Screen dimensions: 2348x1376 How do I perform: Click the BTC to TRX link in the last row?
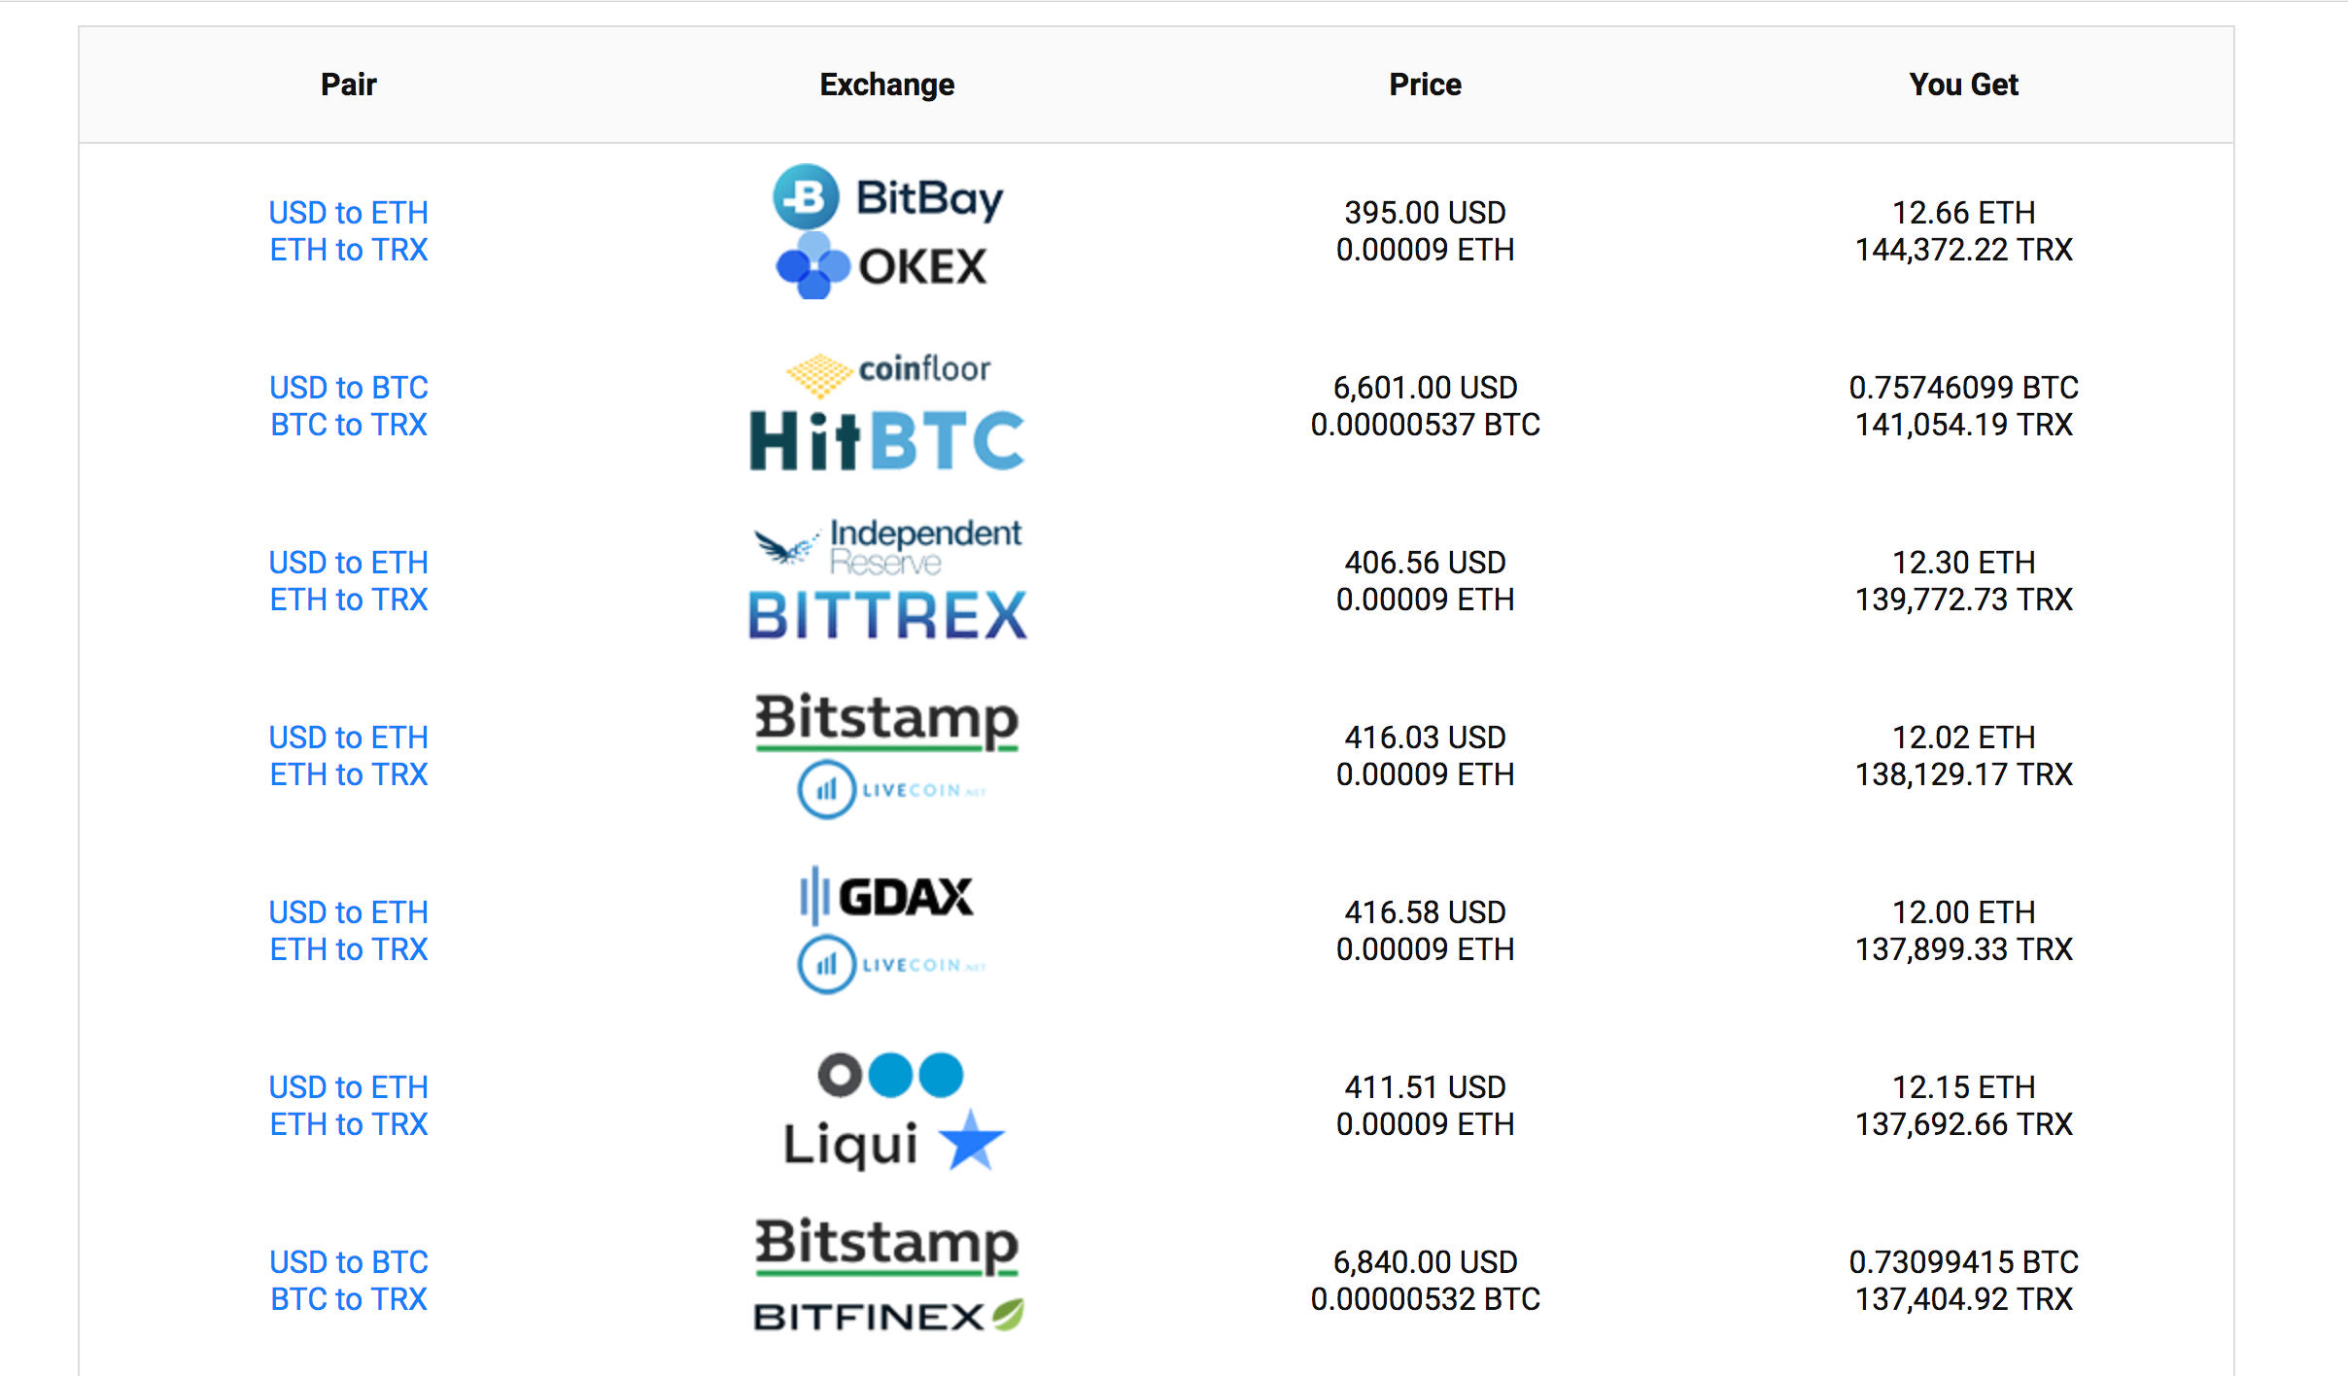click(x=348, y=1298)
